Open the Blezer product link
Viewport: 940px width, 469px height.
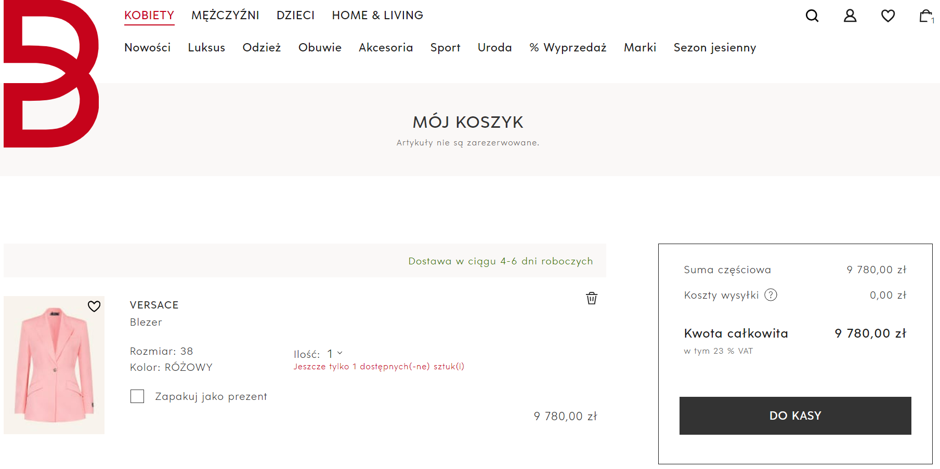[x=146, y=322]
